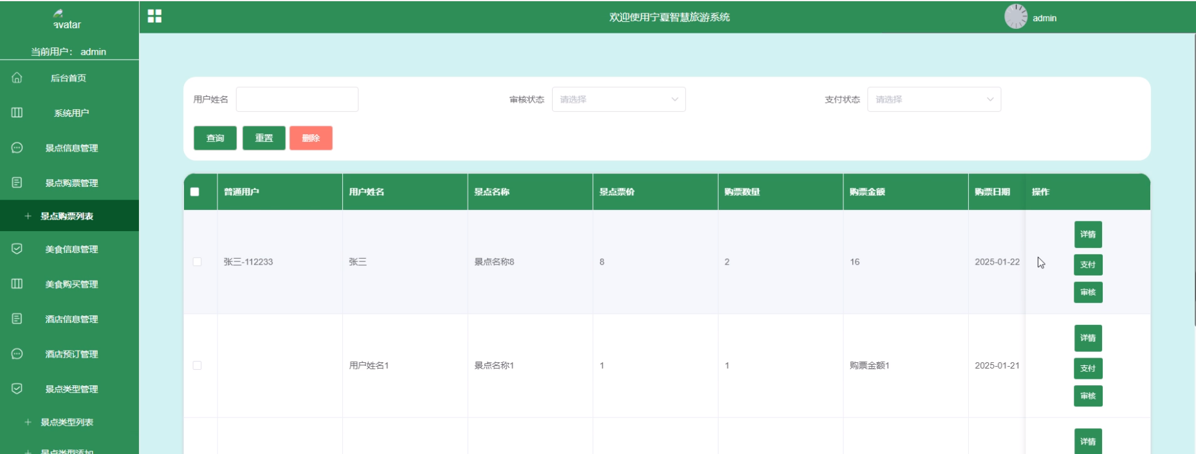Screen dimensions: 1196x454
Task: Click the icon beside 景点购票管理
Action: [17, 182]
